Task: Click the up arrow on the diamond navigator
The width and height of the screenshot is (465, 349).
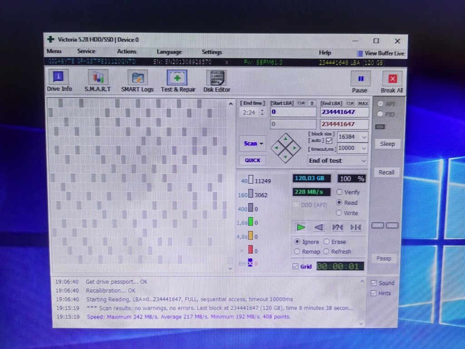Action: coord(286,139)
